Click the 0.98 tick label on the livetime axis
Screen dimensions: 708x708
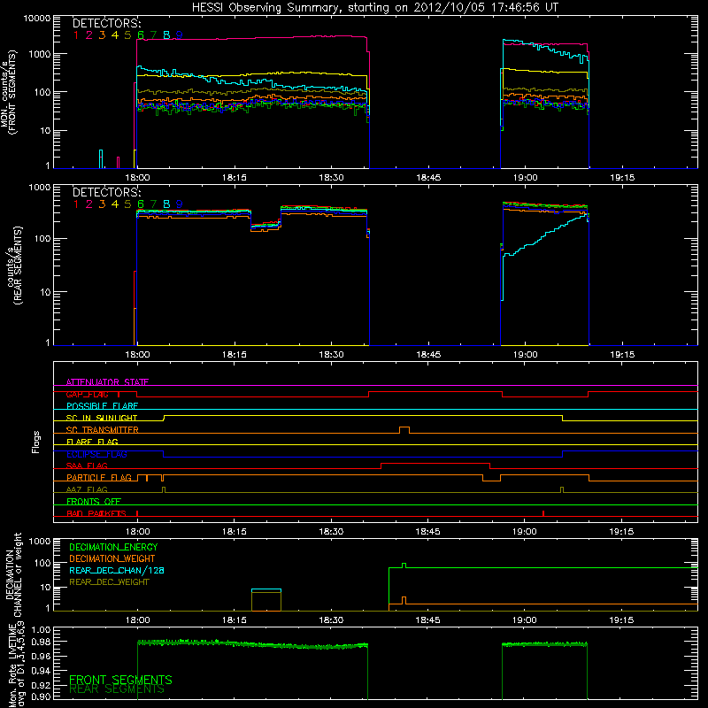(x=41, y=642)
